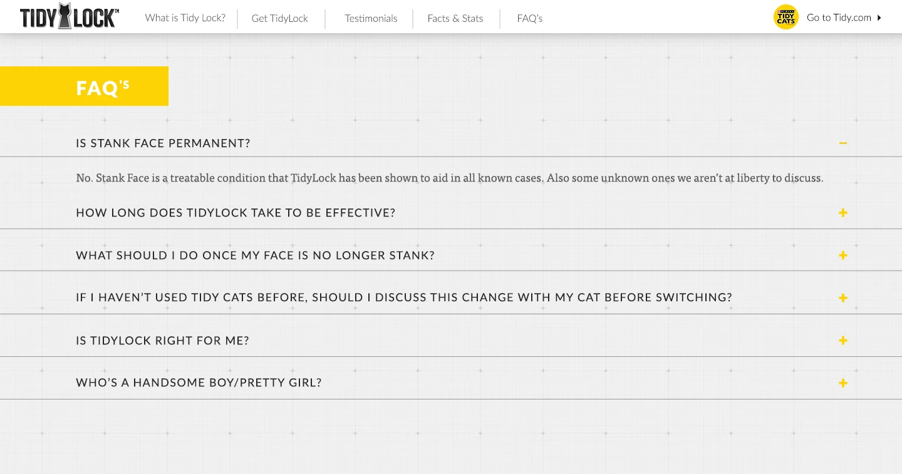Follow the Go to Tidy.com link
The width and height of the screenshot is (902, 474).
[839, 18]
